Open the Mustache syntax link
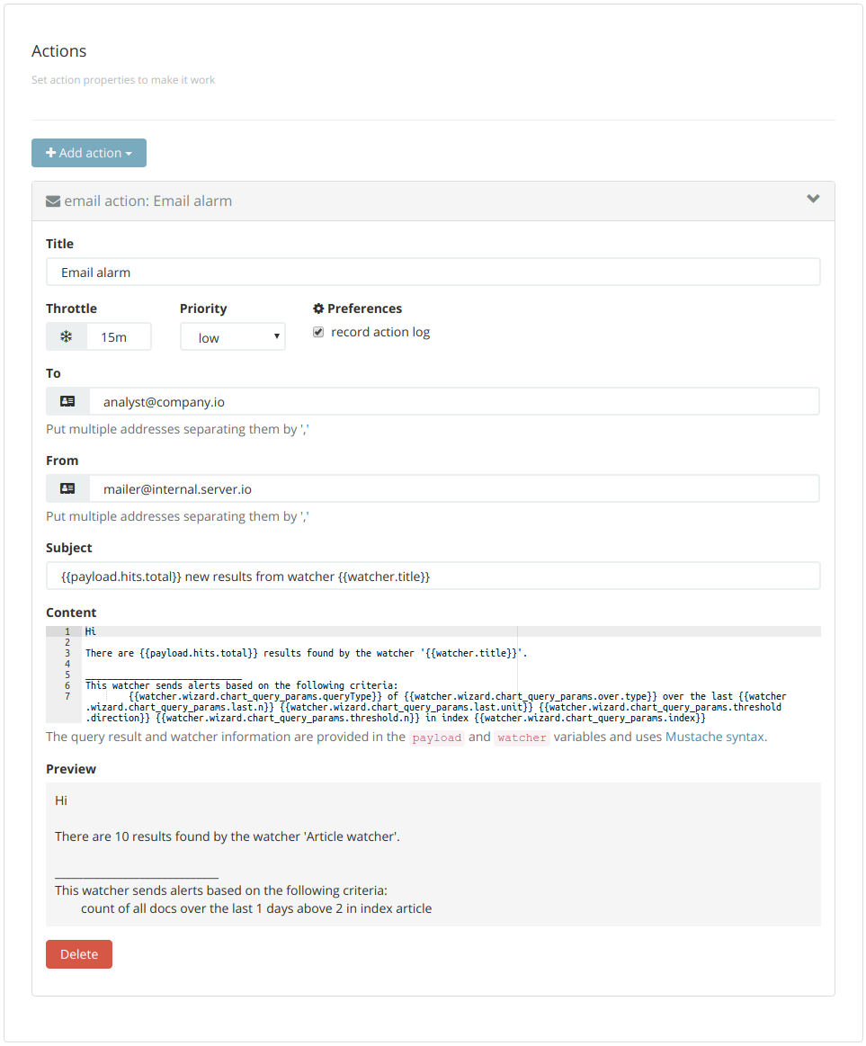This screenshot has width=866, height=1046. click(x=715, y=737)
